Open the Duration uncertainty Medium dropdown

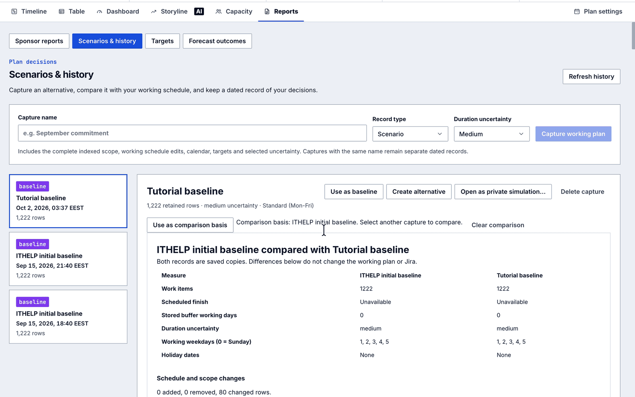(x=492, y=134)
